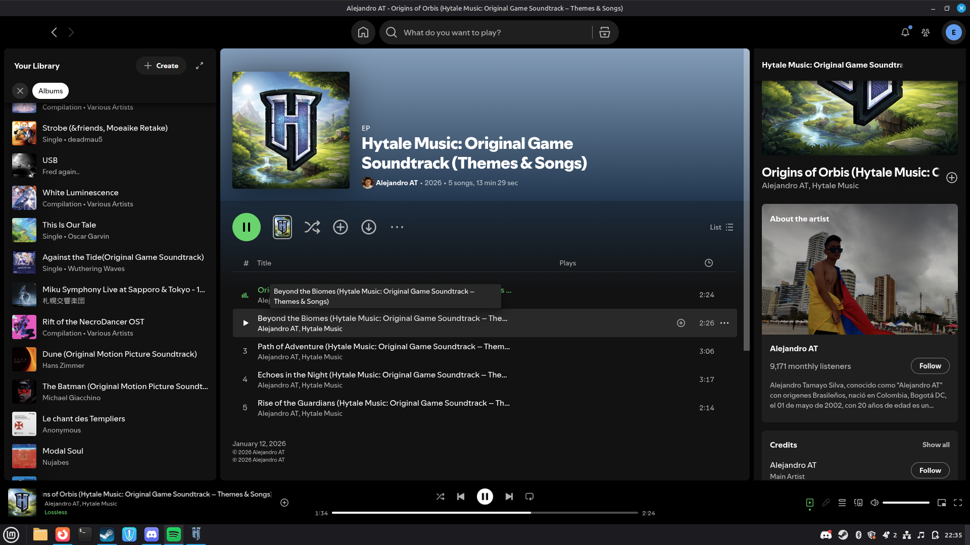This screenshot has width=970, height=545.
Task: Expand Your Library panel
Action: 200,66
